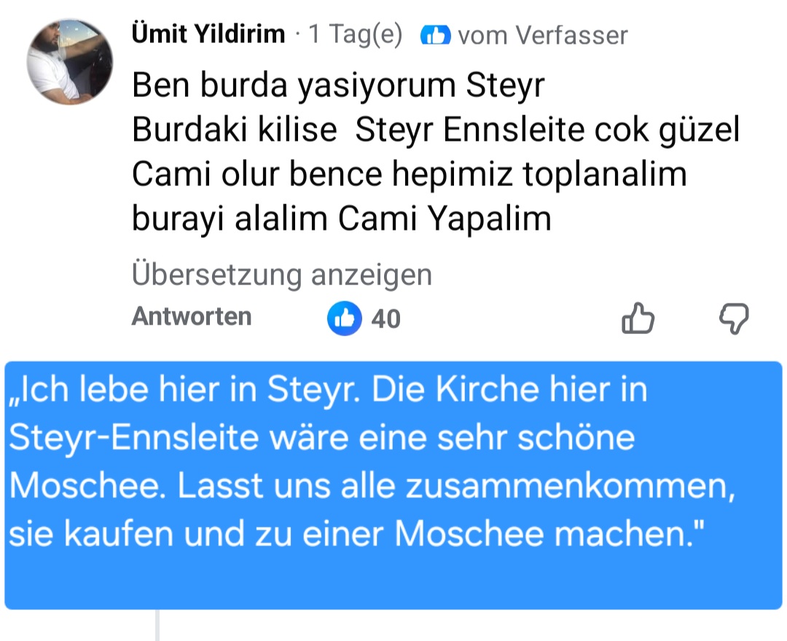Show translation via "Übersetzung anzeigen"
Screen dimensions: 787x641
click(x=281, y=275)
